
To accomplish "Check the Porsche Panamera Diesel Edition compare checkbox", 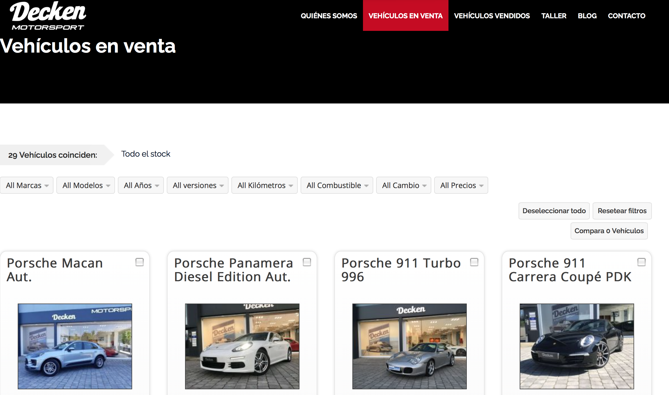I will click(307, 262).
